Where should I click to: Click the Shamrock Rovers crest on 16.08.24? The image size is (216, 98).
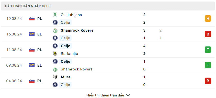[55, 30]
